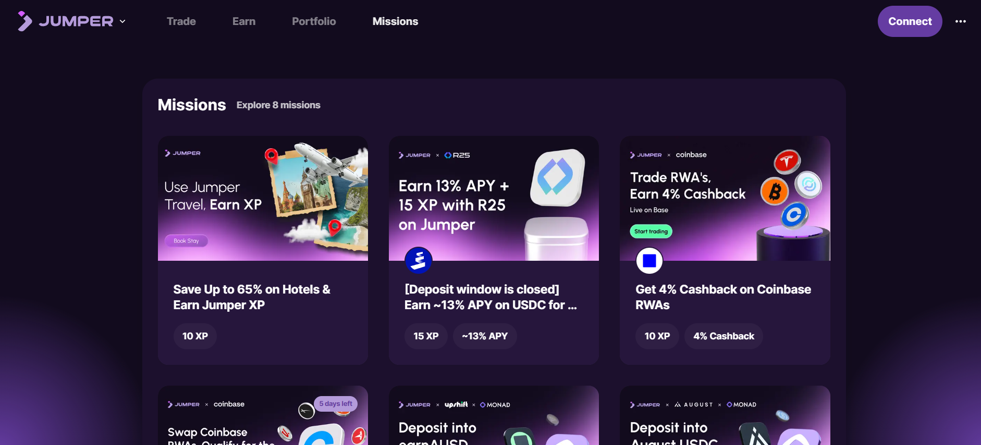Click the upshift logo on deposit card
Screen dimensions: 981x445
[456, 404]
